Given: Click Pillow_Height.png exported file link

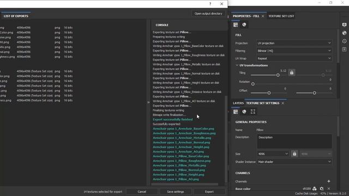Looking at the screenshot, I should point(178,174).
